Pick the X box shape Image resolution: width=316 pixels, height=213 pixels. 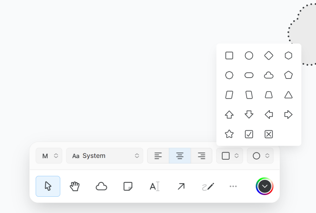coord(269,134)
